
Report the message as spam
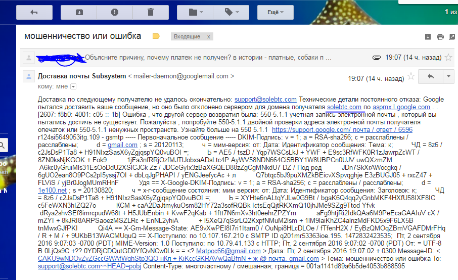[115, 11]
